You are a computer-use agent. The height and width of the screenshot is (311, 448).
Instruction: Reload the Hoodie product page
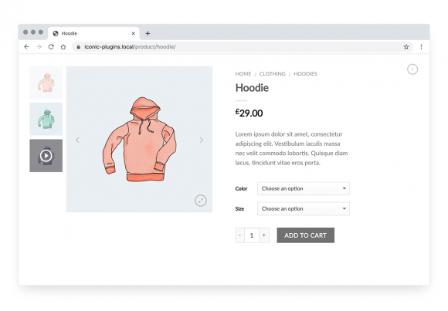tap(51, 47)
